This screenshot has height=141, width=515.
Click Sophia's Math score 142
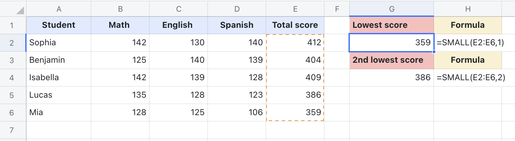pyautogui.click(x=120, y=43)
